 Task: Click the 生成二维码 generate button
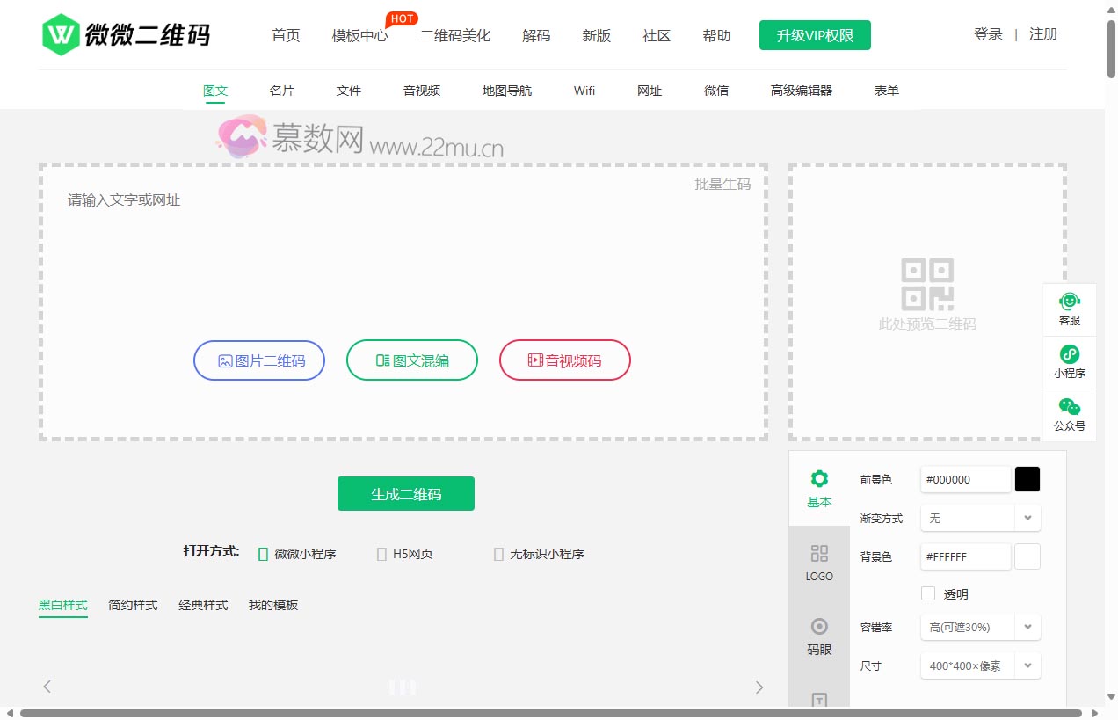(x=405, y=493)
